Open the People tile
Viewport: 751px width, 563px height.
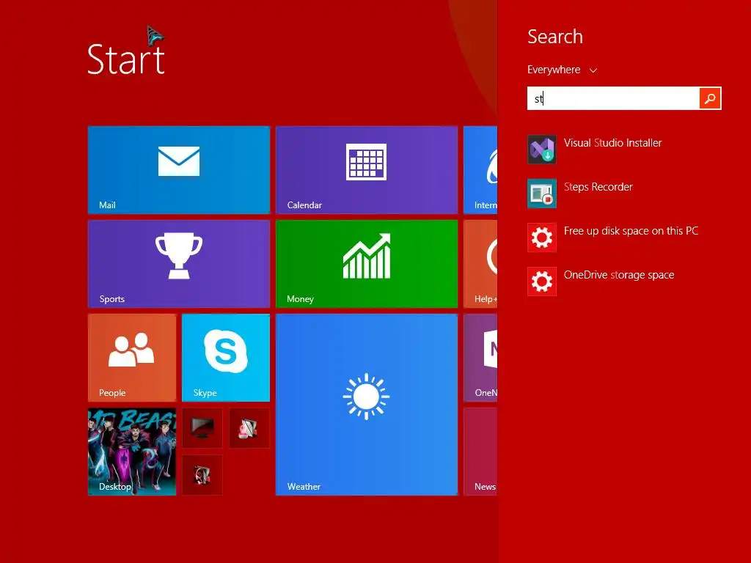coord(132,357)
